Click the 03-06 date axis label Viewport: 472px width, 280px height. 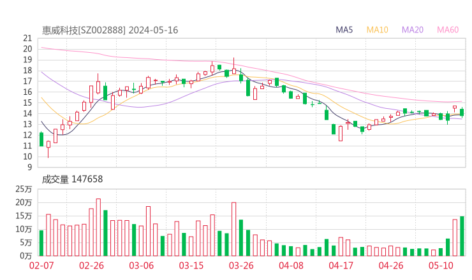pos(142,265)
